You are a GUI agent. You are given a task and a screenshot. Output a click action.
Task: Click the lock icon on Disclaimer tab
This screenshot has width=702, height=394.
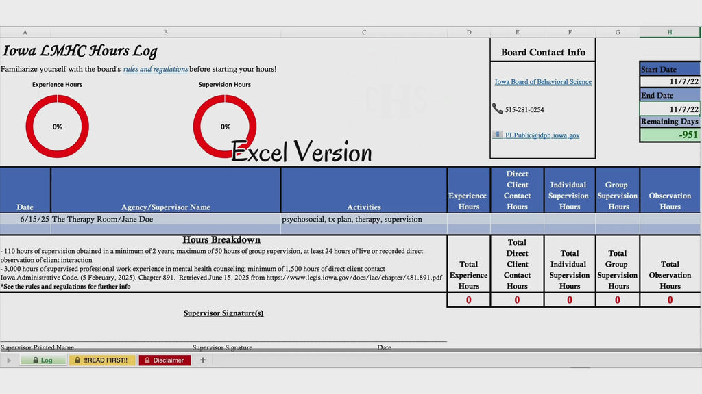click(147, 360)
